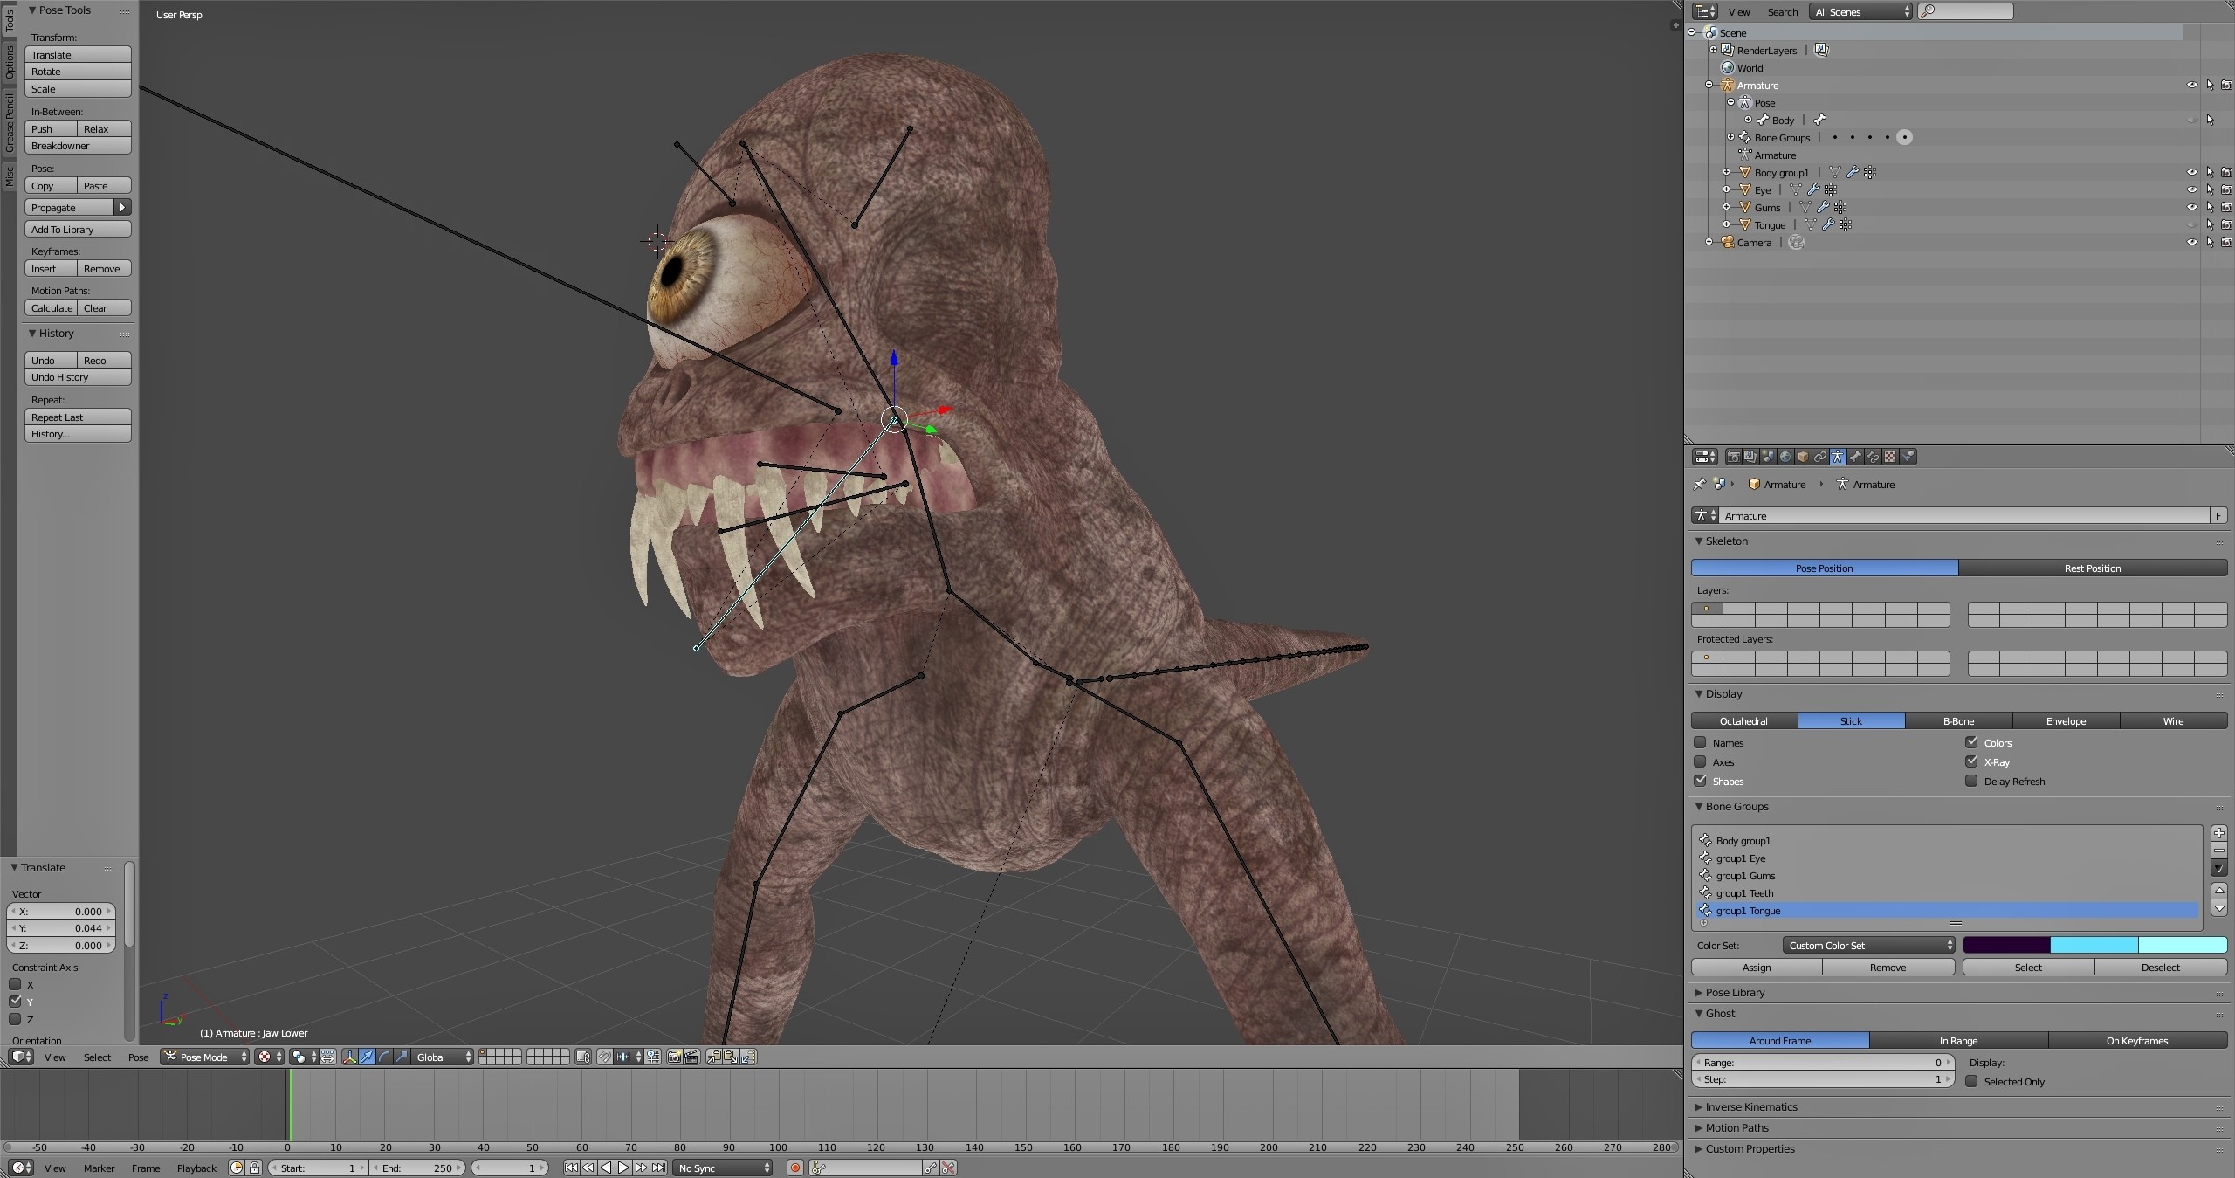The height and width of the screenshot is (1178, 2235).
Task: Switch to the Grease Pencil tool shelf tab
Action: coord(9,123)
